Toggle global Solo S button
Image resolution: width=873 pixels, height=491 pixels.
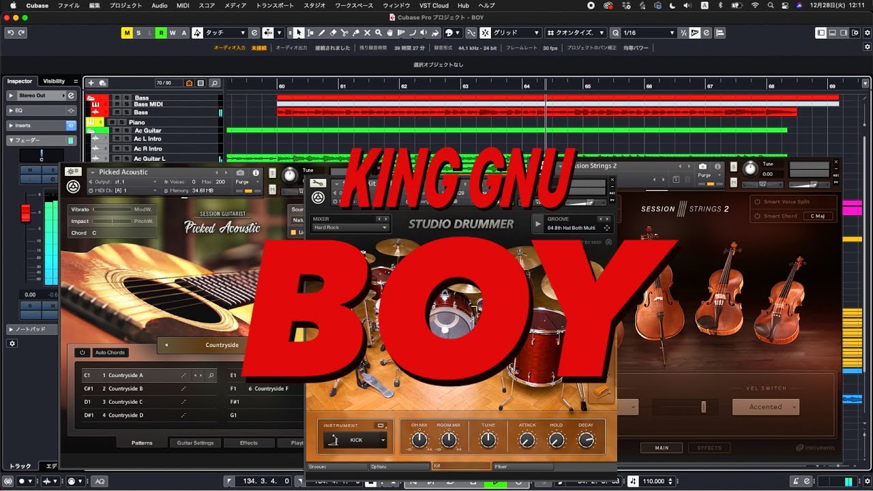(x=138, y=33)
